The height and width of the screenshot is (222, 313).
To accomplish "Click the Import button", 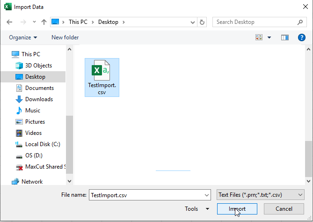I will pyautogui.click(x=237, y=209).
